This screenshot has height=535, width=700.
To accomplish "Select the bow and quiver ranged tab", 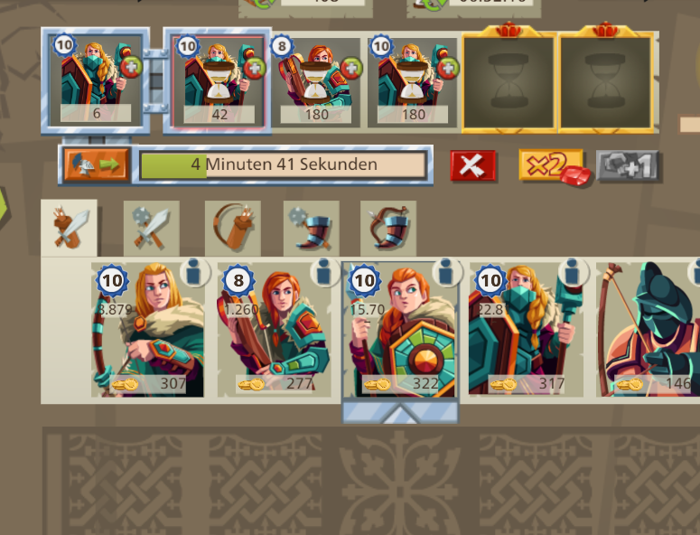I will click(233, 230).
